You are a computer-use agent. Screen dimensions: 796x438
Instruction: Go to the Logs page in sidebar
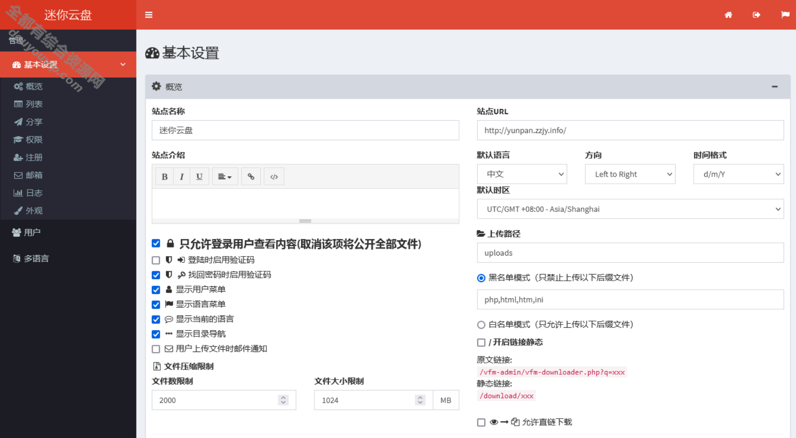tap(34, 193)
